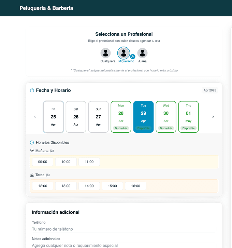Focus the Notas adicionales text field

pyautogui.click(x=123, y=245)
